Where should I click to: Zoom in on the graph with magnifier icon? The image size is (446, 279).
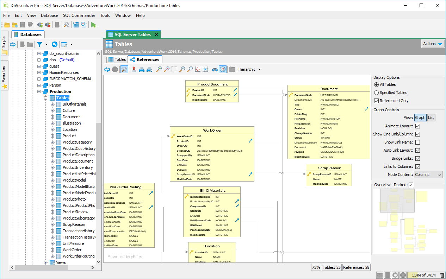(159, 69)
